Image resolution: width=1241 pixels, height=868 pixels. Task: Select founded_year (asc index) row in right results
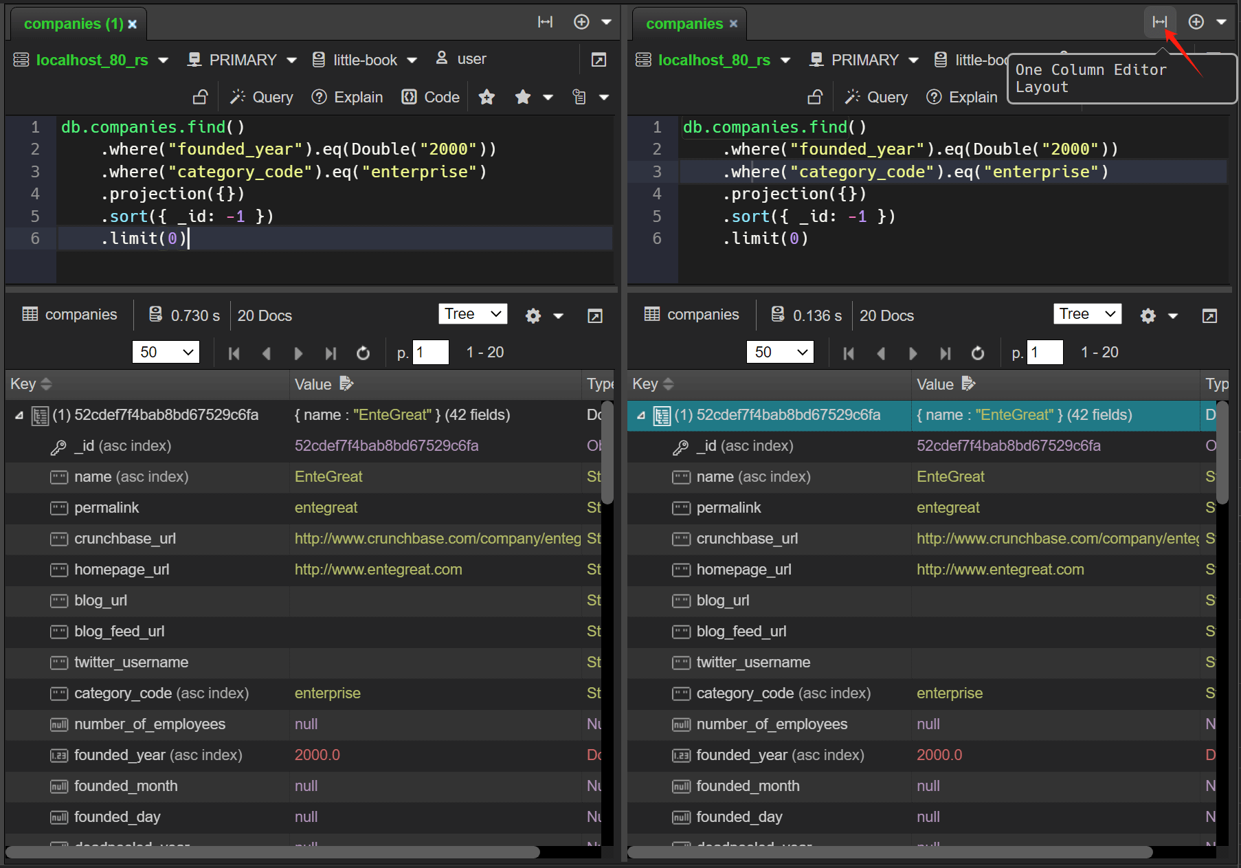(921, 755)
